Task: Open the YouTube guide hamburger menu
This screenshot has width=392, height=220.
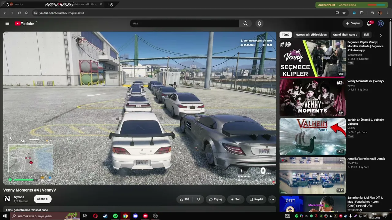Action: click(7, 24)
